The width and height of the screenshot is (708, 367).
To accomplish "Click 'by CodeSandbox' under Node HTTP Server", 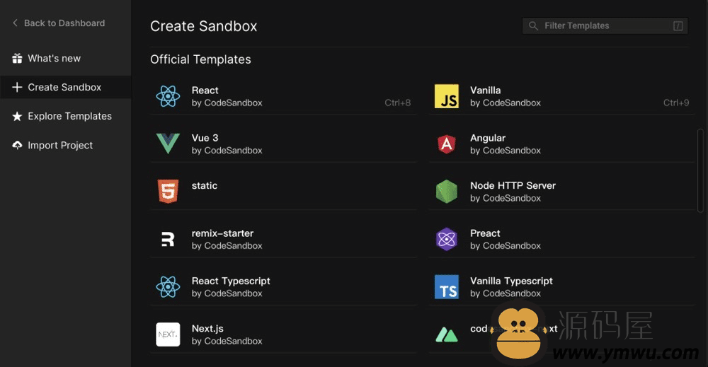I will [x=506, y=198].
